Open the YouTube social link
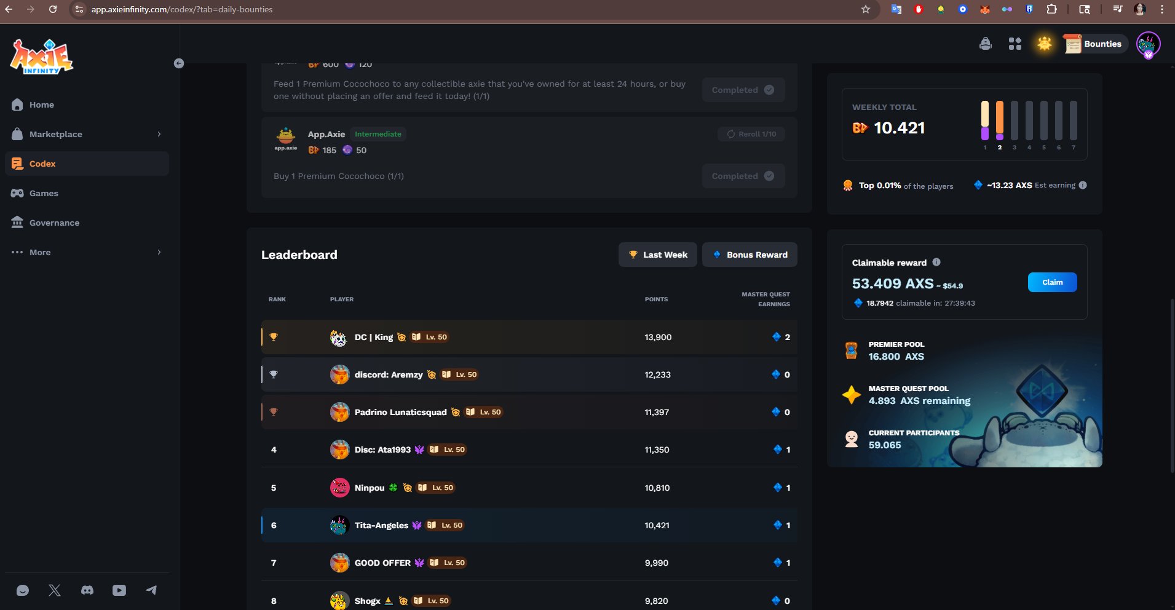The height and width of the screenshot is (610, 1175). pyautogui.click(x=119, y=590)
